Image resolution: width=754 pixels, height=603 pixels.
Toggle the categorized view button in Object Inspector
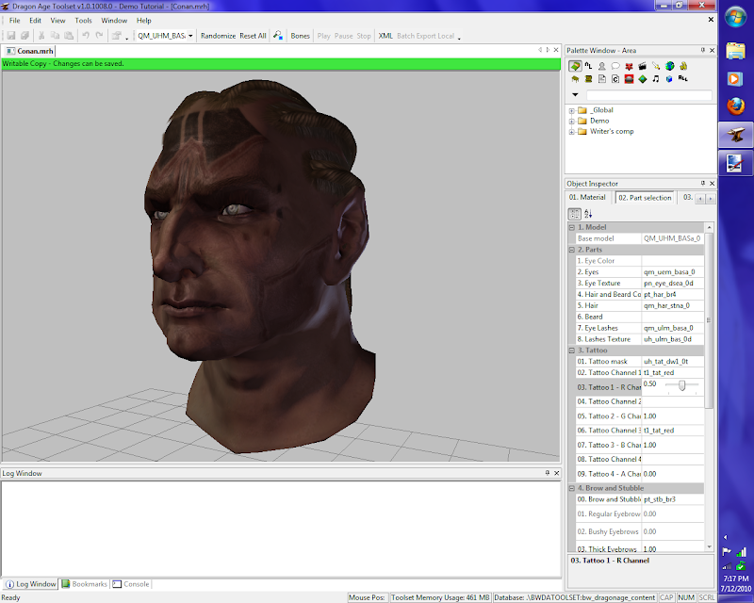pos(575,214)
